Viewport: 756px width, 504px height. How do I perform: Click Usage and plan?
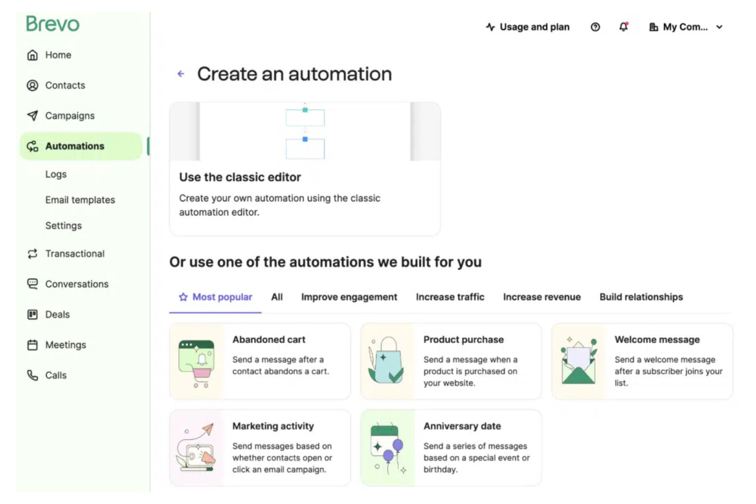tap(528, 27)
